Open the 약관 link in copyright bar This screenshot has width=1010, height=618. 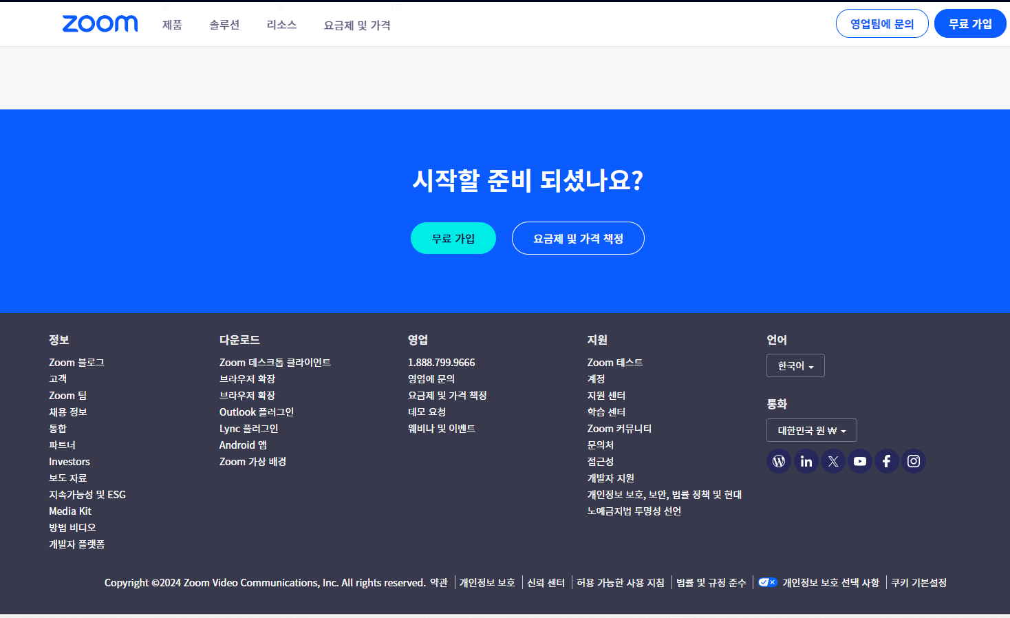(x=439, y=582)
